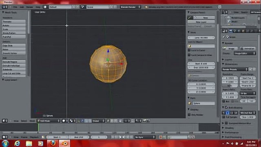Open the Mitchell-Netravali filter dropdown
This screenshot has height=147, width=261.
click(x=248, y=113)
